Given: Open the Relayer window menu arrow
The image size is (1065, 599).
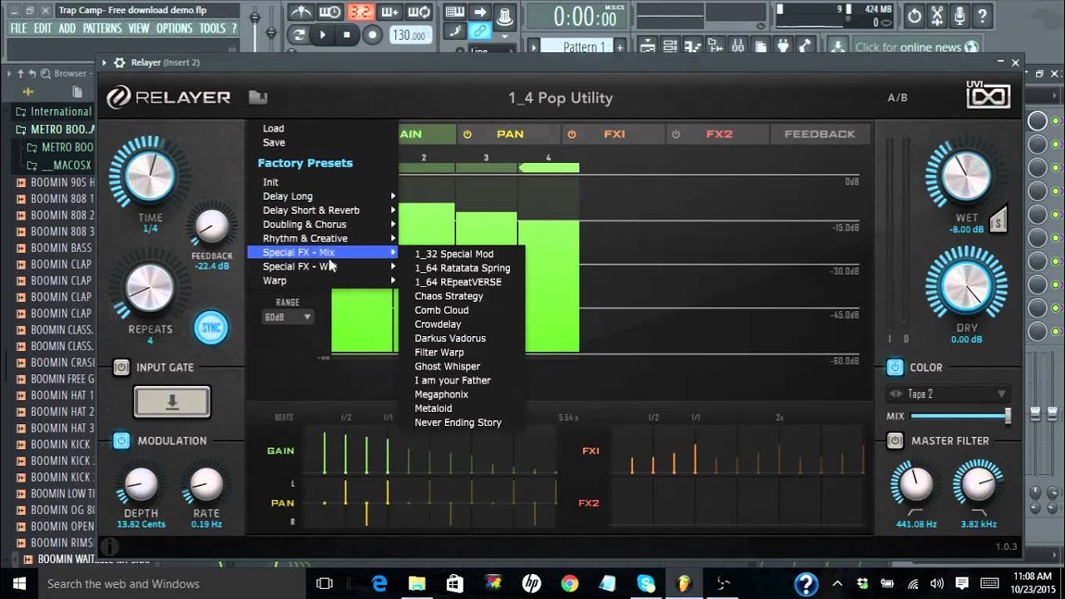Looking at the screenshot, I should (x=104, y=62).
